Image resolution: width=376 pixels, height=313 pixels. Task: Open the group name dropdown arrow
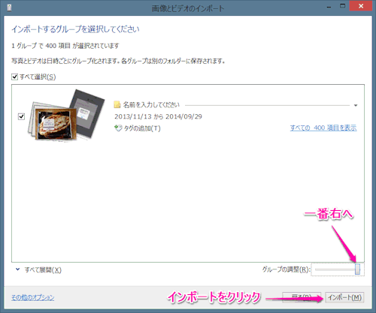(356, 105)
